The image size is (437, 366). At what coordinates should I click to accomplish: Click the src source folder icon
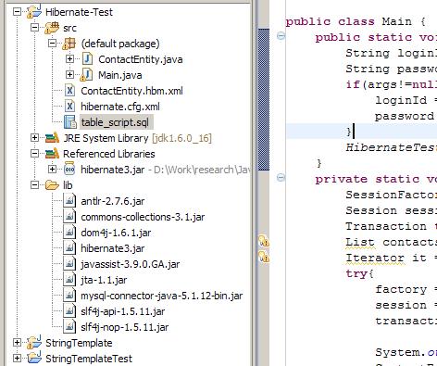[x=52, y=28]
